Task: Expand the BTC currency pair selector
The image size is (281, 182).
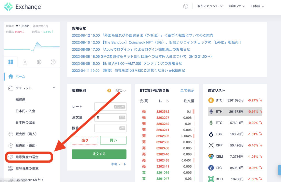Action: (x=120, y=91)
